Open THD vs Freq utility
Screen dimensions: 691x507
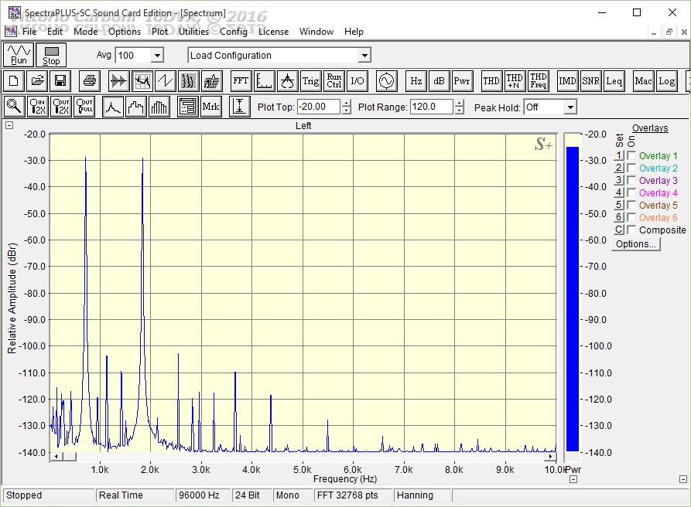[538, 81]
